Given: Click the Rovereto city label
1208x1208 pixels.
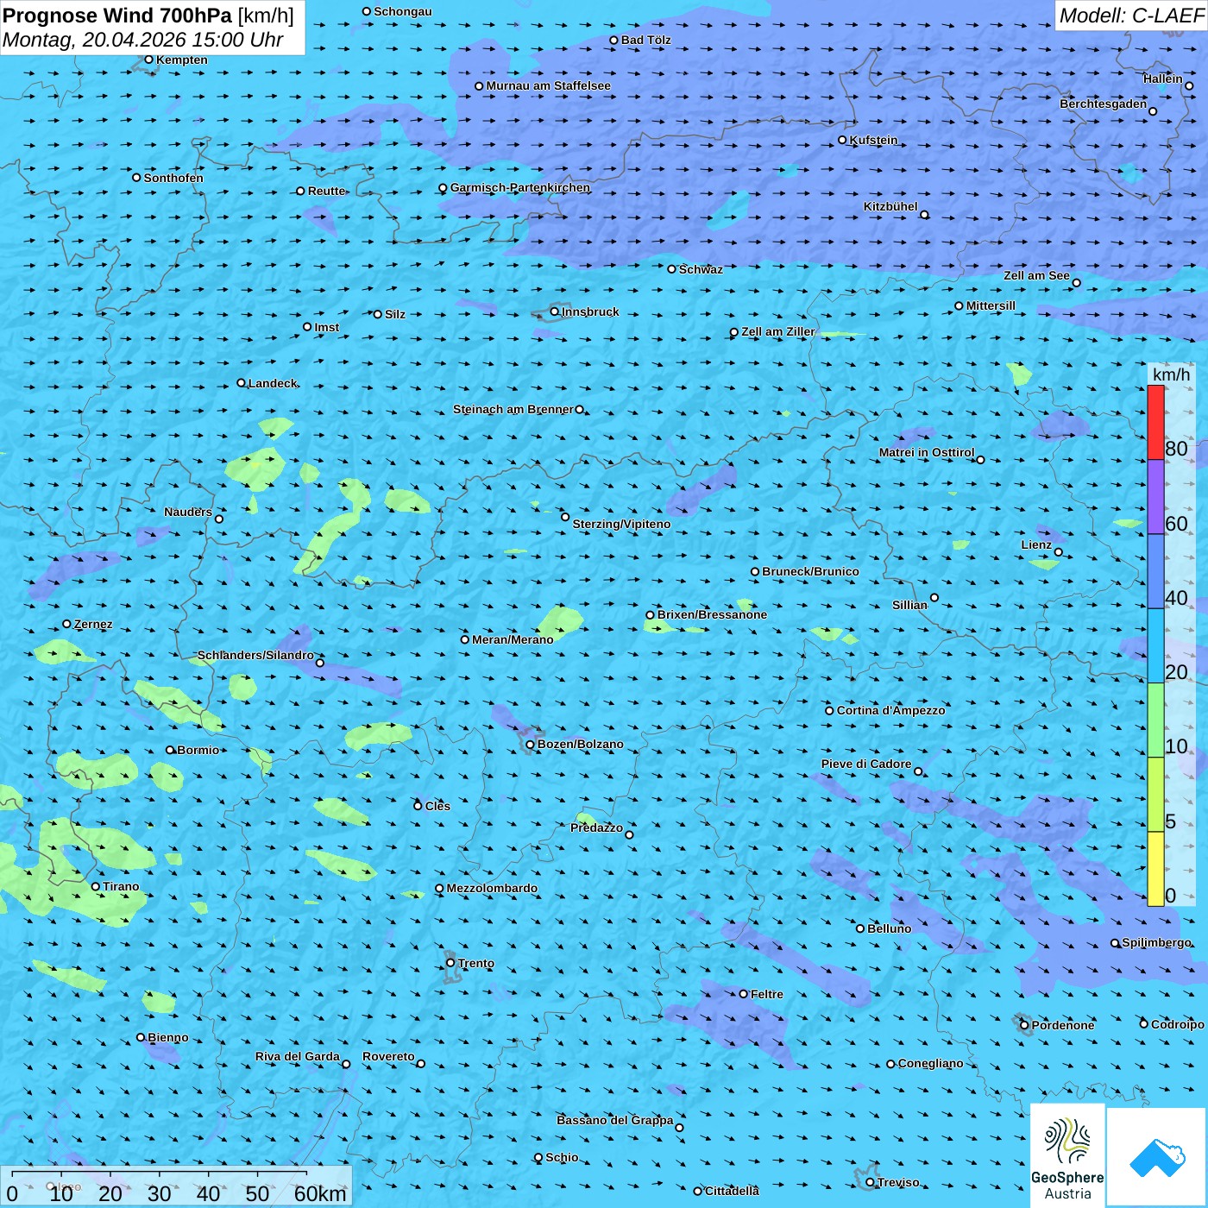Looking at the screenshot, I should click(388, 1056).
